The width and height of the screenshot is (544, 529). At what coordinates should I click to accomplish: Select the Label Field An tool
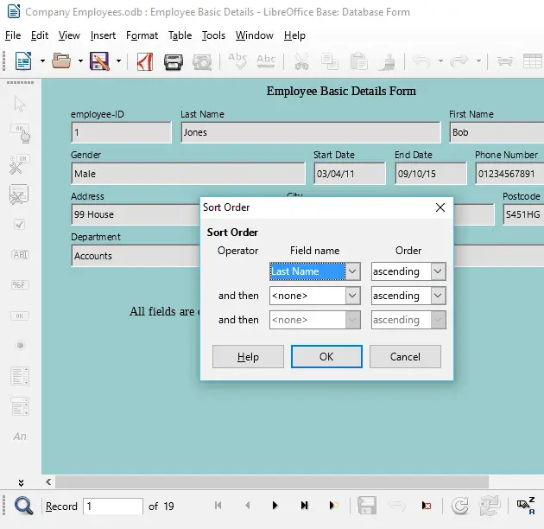[x=20, y=437]
